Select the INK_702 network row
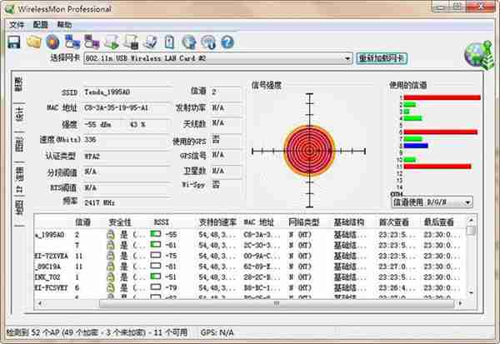500x344 pixels. [249, 277]
